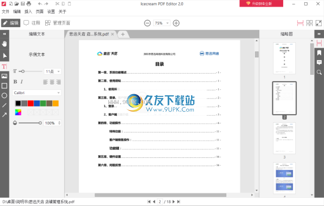
Task: Switch to fit-width page view icon
Action: [x=300, y=23]
